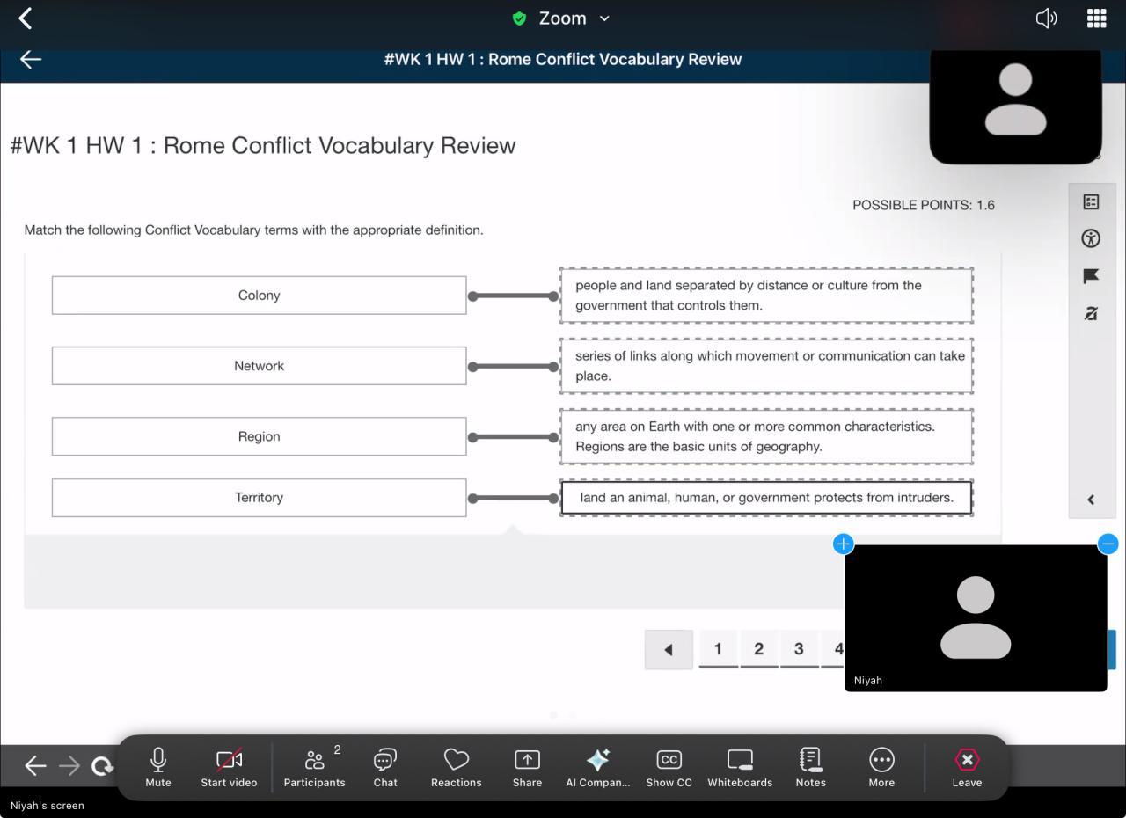Image resolution: width=1126 pixels, height=818 pixels.
Task: Start video from the meeting toolbar
Action: (x=229, y=767)
